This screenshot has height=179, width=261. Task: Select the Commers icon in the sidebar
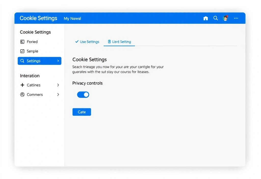(x=22, y=94)
